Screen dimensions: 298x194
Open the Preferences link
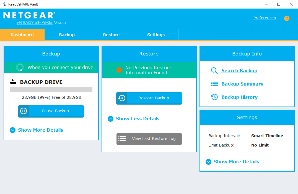pyautogui.click(x=265, y=18)
